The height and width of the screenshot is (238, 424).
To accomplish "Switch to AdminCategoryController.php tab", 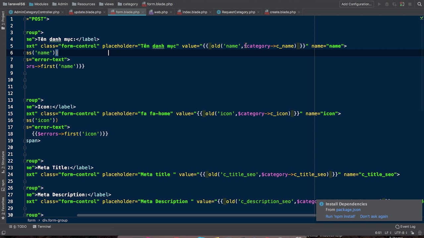I will coord(37,12).
